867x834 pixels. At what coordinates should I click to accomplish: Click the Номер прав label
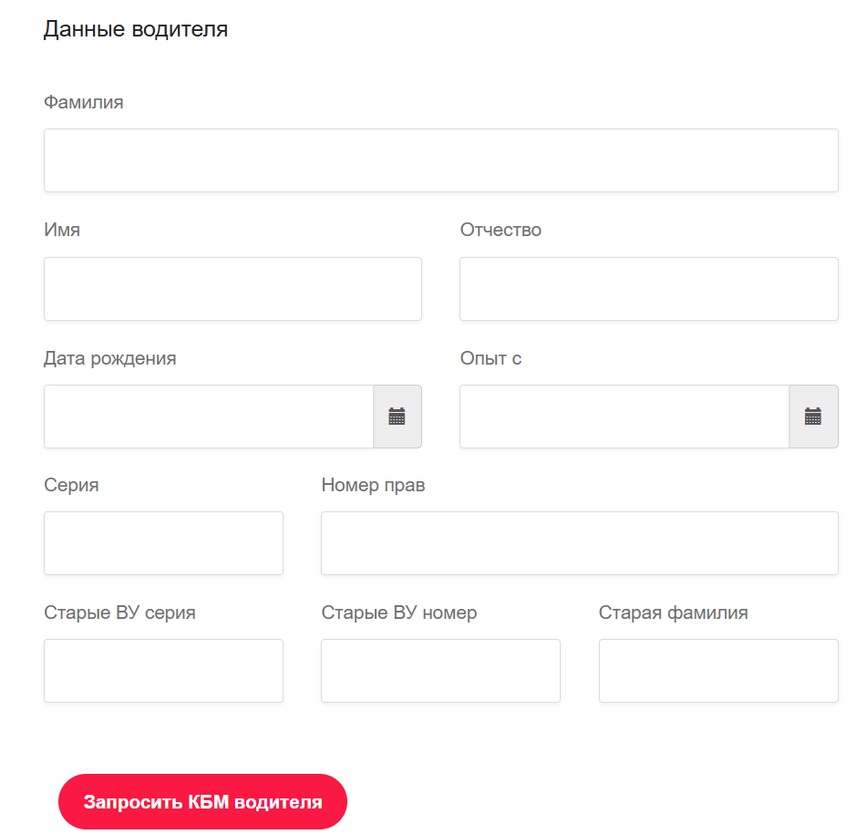click(x=373, y=485)
